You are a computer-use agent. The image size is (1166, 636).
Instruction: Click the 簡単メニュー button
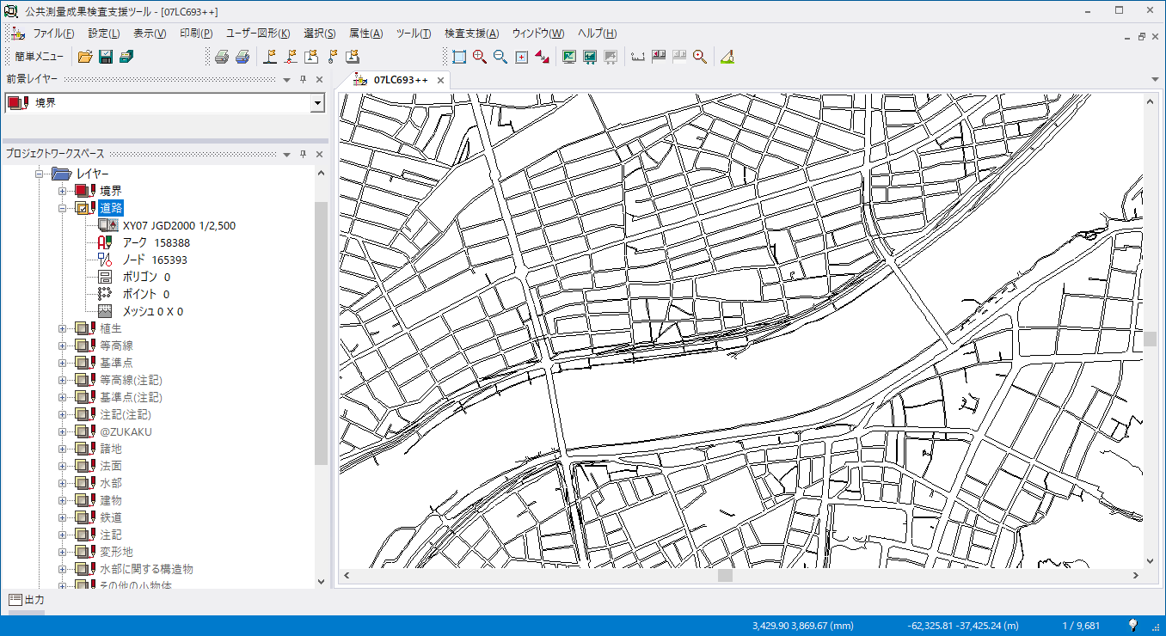point(39,57)
